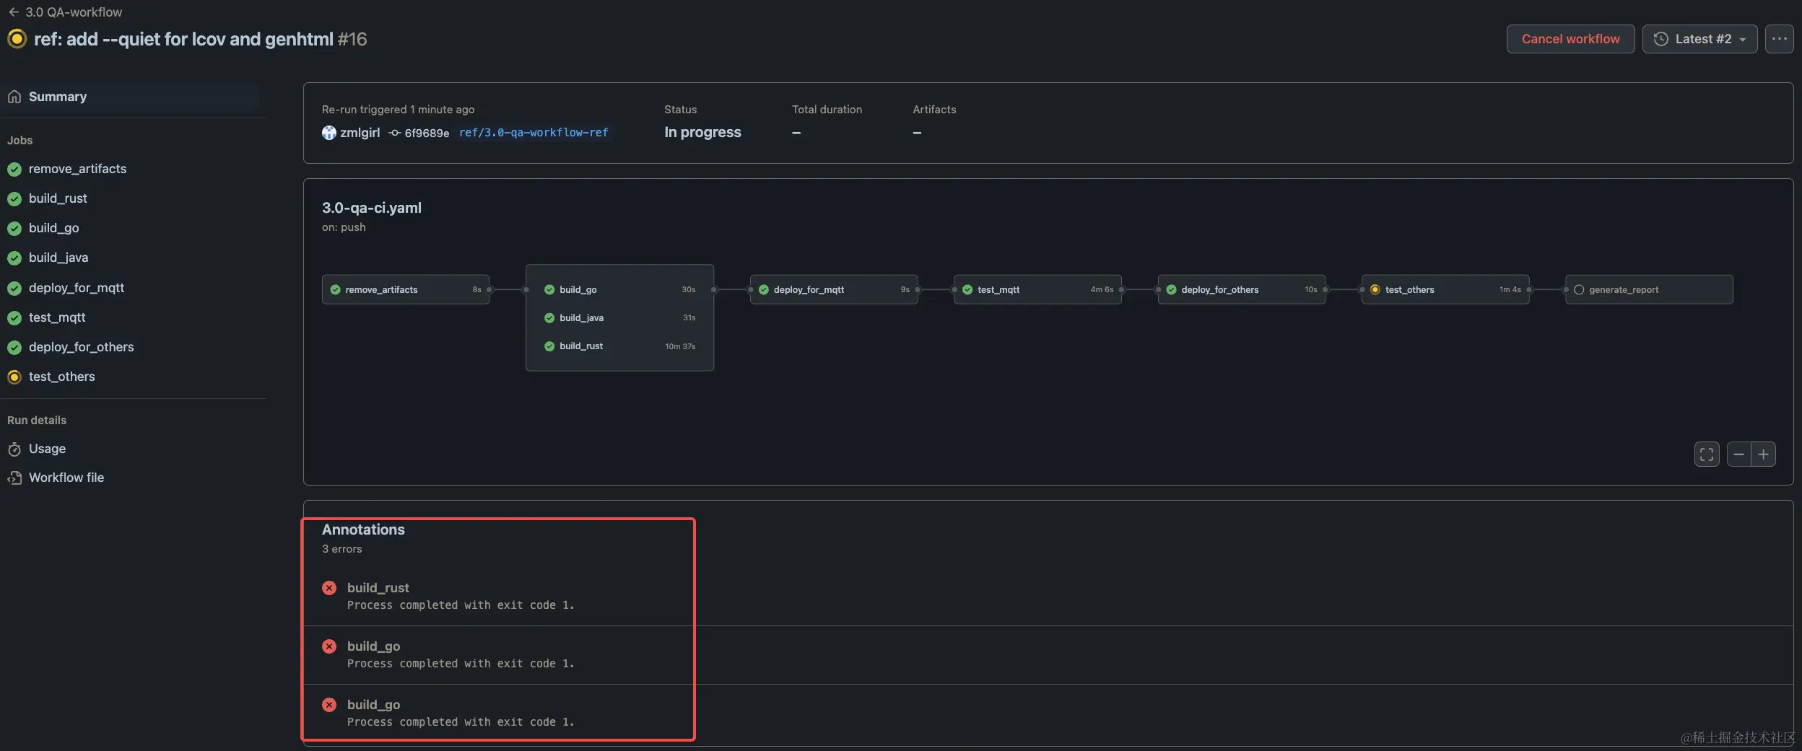This screenshot has height=751, width=1802.
Task: Click yellow status icon beside test_others sidebar job
Action: [14, 377]
